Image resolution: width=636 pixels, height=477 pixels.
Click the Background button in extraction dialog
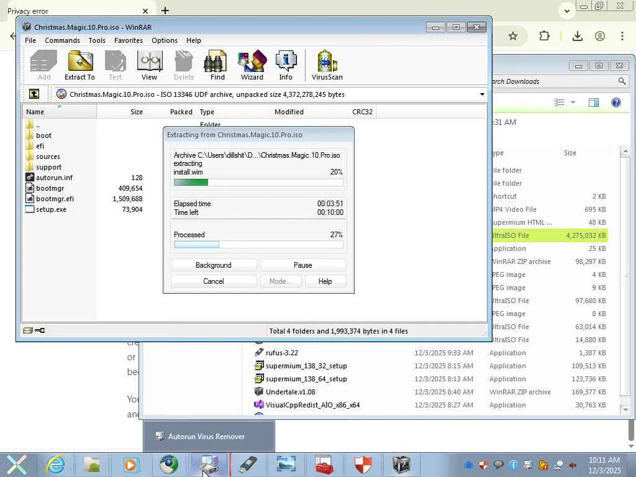coord(214,265)
